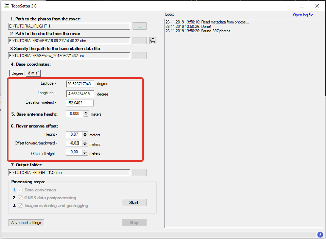This screenshot has height=239, width=326.
Task: Browse for the rover photos folder
Action: (x=139, y=26)
